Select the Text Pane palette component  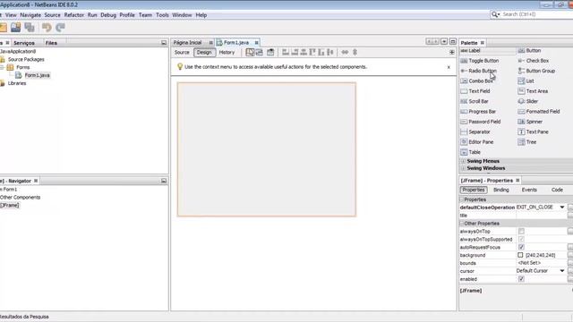click(x=534, y=132)
